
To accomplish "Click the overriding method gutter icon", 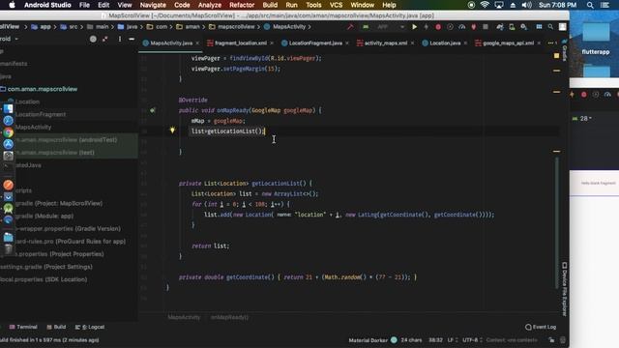I will [x=153, y=110].
